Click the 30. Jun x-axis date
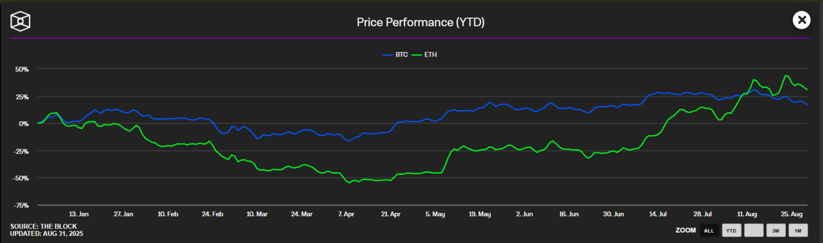The image size is (823, 243). click(614, 214)
